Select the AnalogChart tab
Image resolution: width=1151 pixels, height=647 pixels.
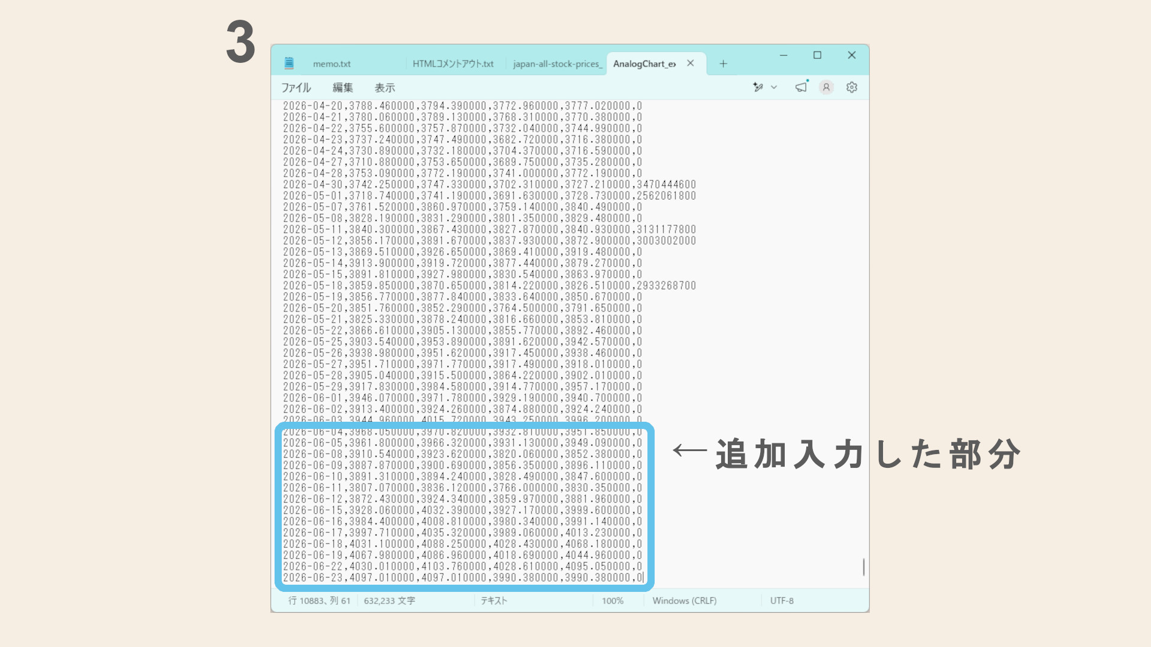tap(644, 64)
